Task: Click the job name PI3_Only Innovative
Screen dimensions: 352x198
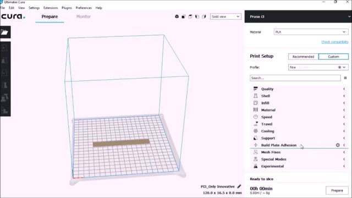Action: [218, 186]
